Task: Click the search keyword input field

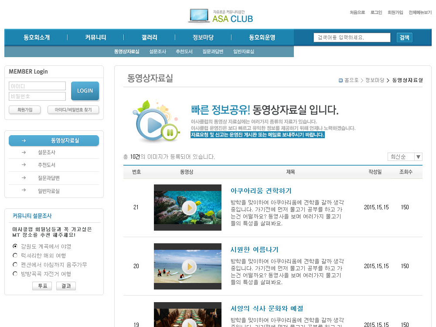Action: tap(352, 37)
